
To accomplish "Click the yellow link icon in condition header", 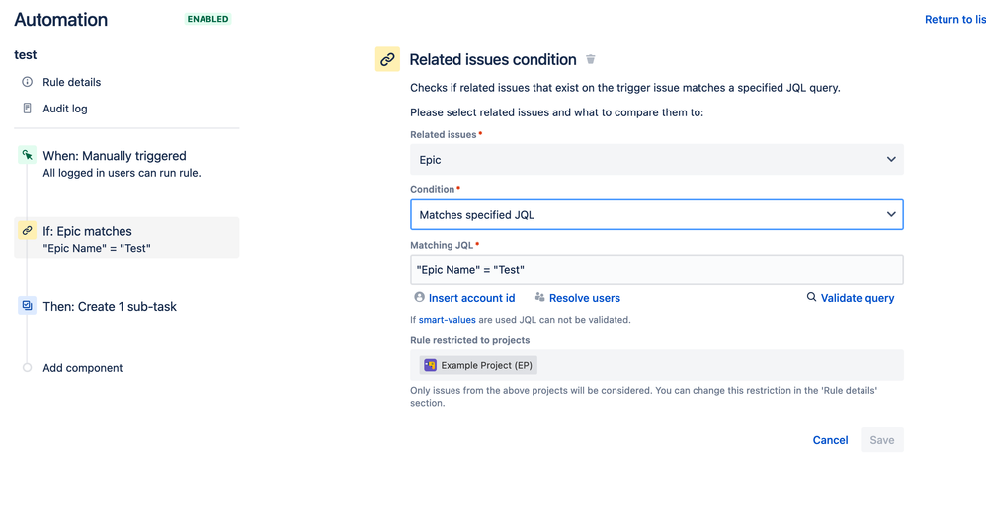I will point(387,59).
